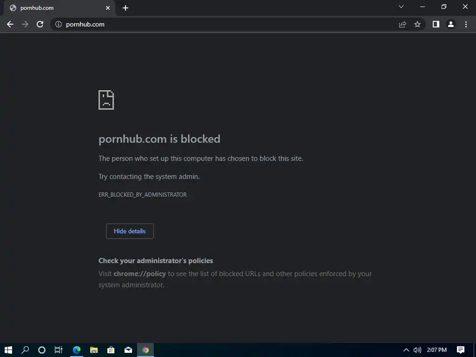Image resolution: width=476 pixels, height=357 pixels.
Task: Open the notification center icon
Action: click(x=461, y=350)
